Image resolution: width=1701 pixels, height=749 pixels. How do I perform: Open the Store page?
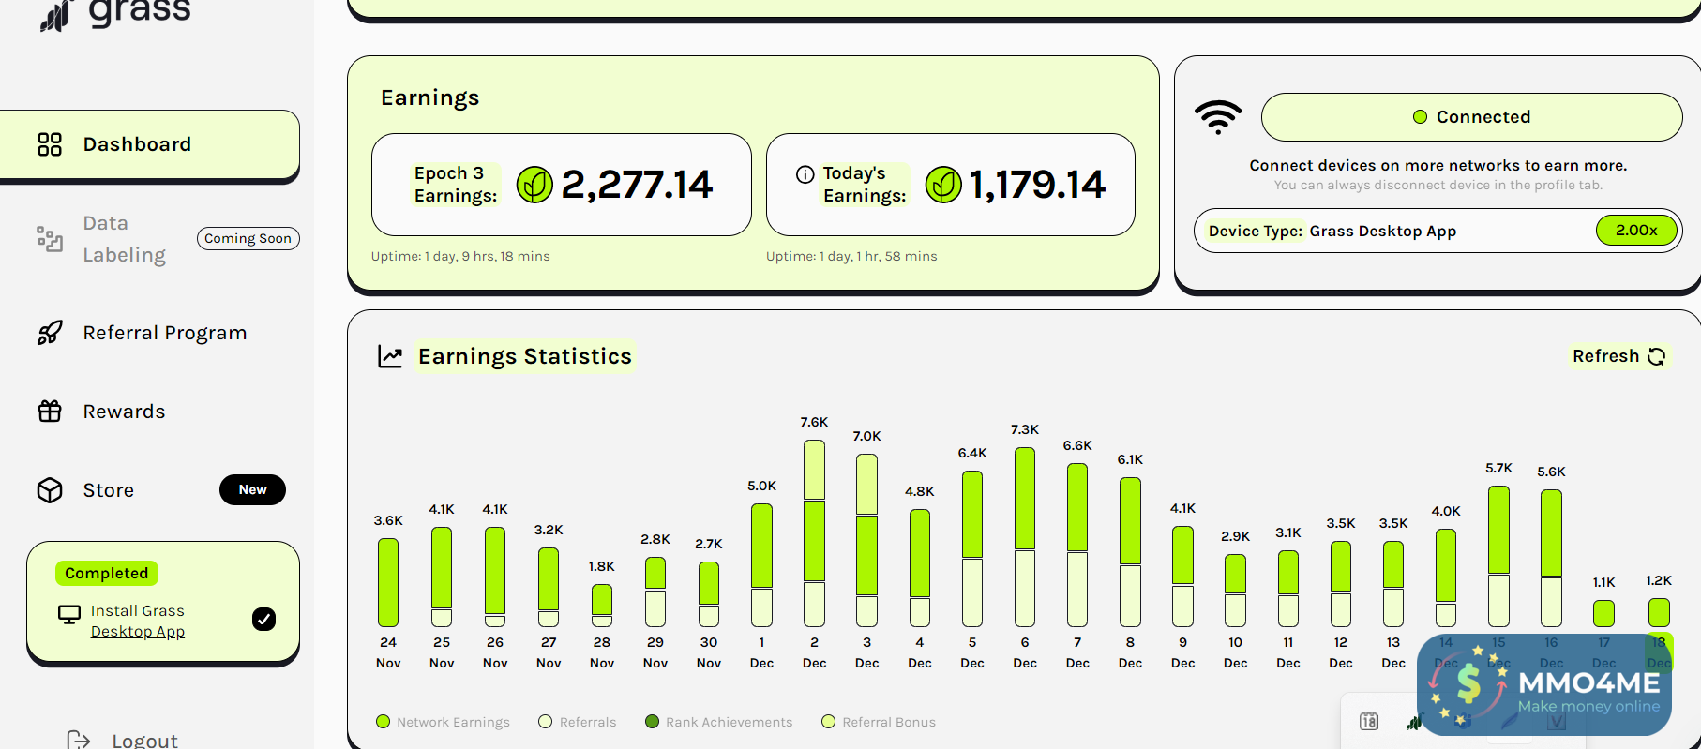[109, 490]
